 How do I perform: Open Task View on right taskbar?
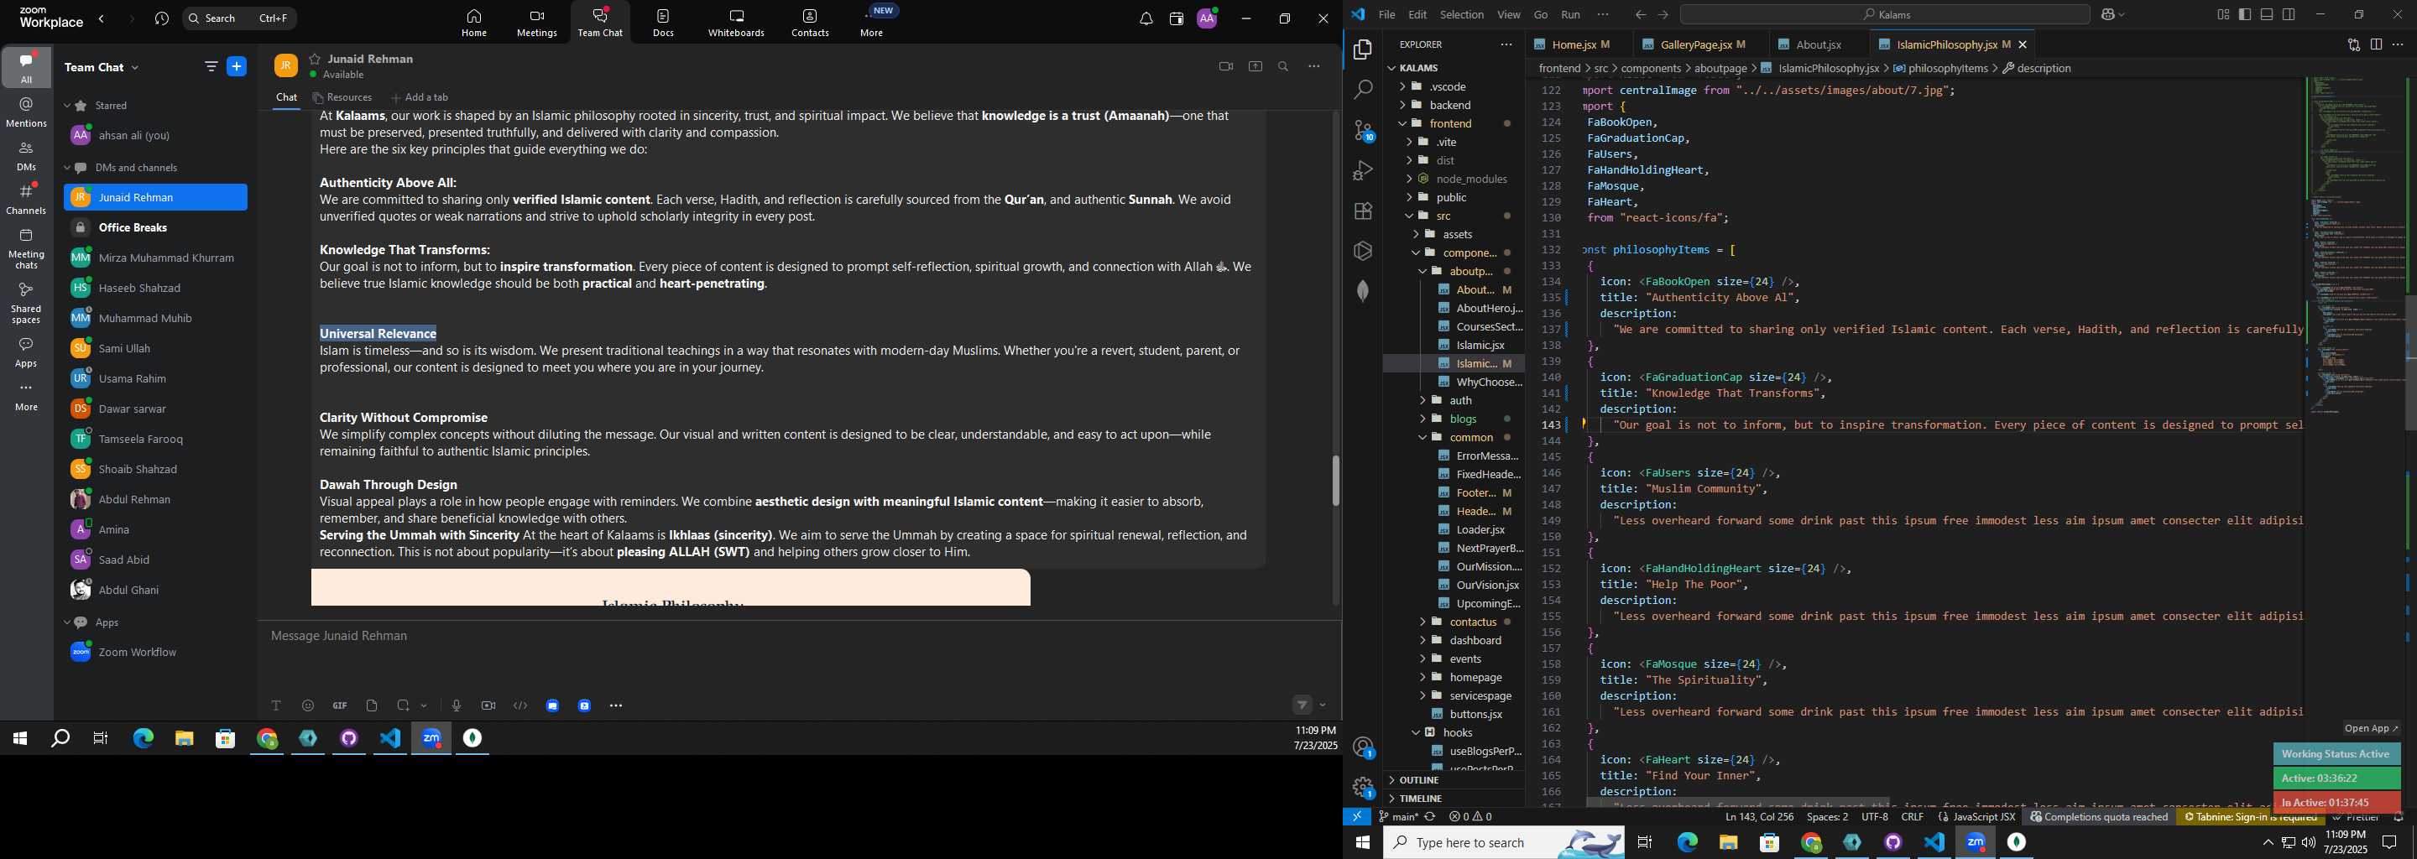pos(1645,842)
